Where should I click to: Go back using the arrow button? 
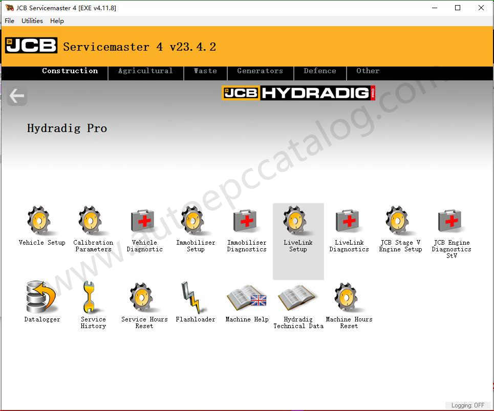pyautogui.click(x=17, y=96)
